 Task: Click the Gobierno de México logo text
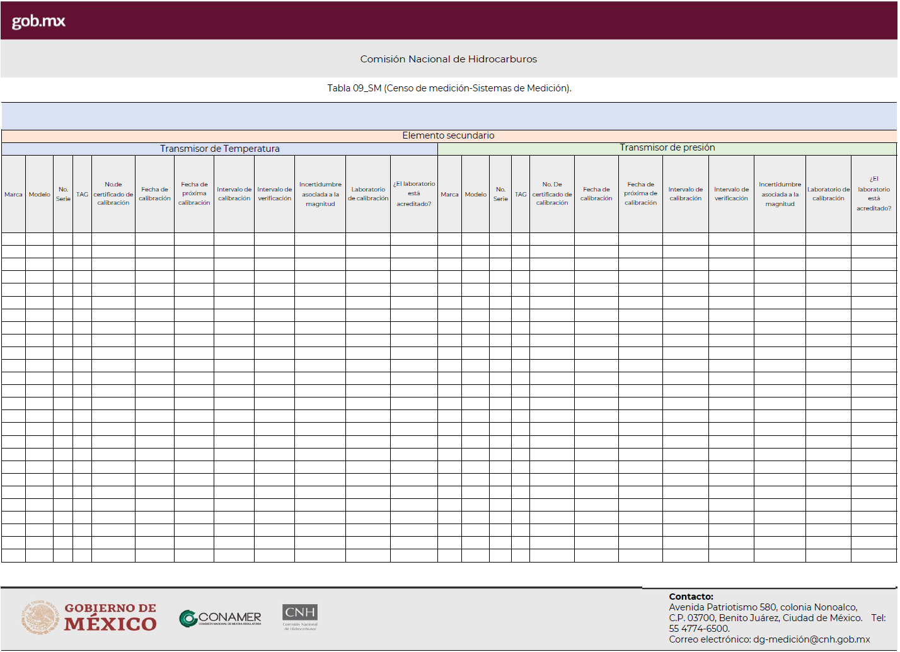click(x=110, y=617)
